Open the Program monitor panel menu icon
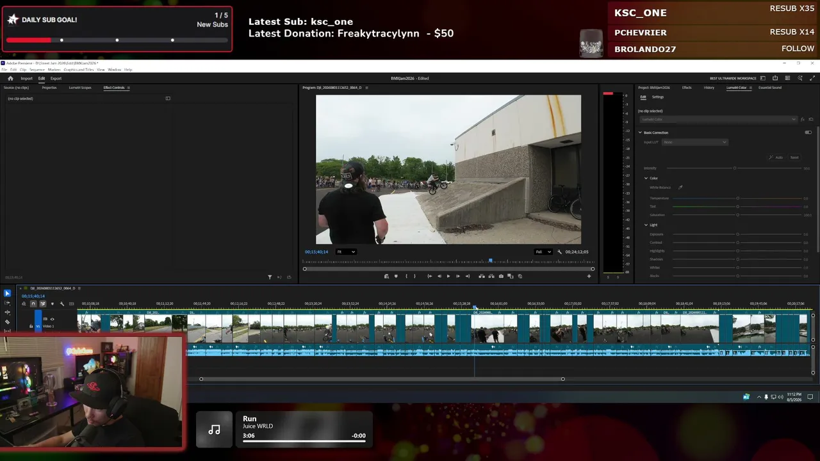Screen dimensions: 820x461 (365, 88)
